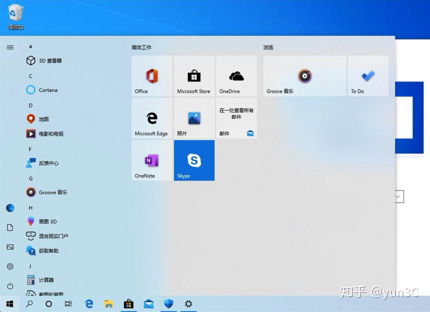430x312 pixels.
Task: Open the dropdown chevron near the right edge
Action: 397,196
